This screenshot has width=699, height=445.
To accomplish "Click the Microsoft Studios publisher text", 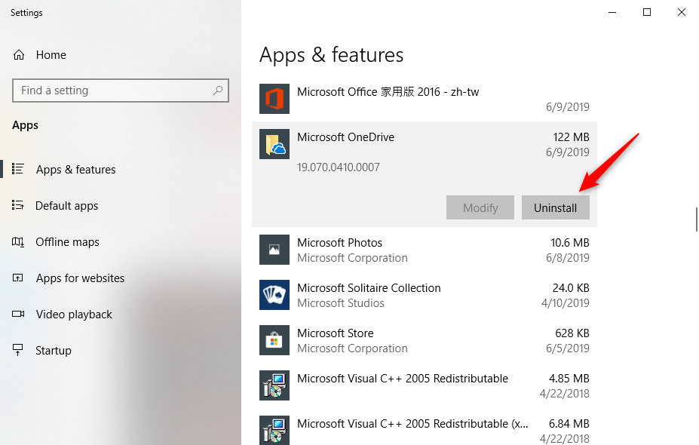I will [x=341, y=303].
